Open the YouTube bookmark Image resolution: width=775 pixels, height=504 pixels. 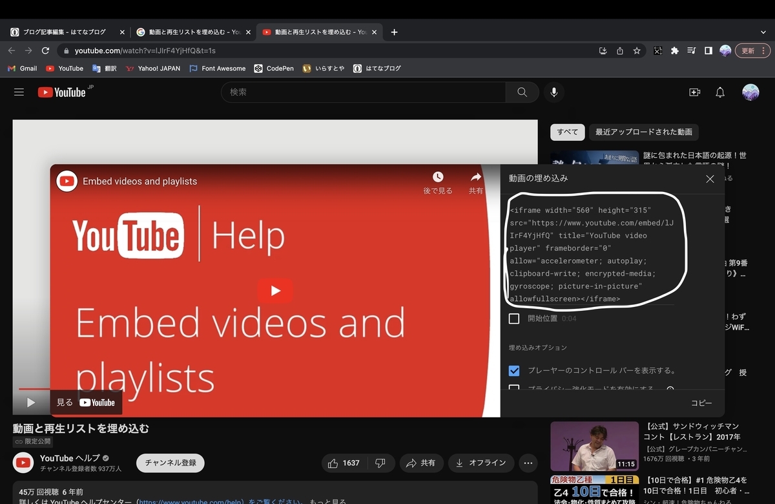pos(65,68)
